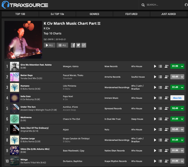Play the Ubizo track
The width and height of the screenshot is (188, 167).
pyautogui.click(x=155, y=151)
